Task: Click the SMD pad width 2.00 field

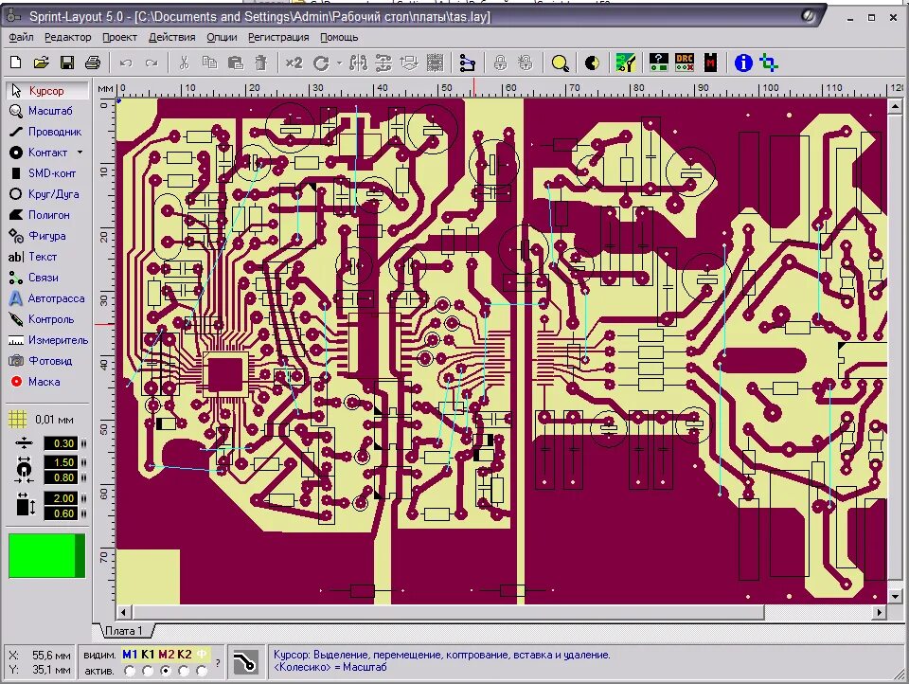Action: point(61,498)
